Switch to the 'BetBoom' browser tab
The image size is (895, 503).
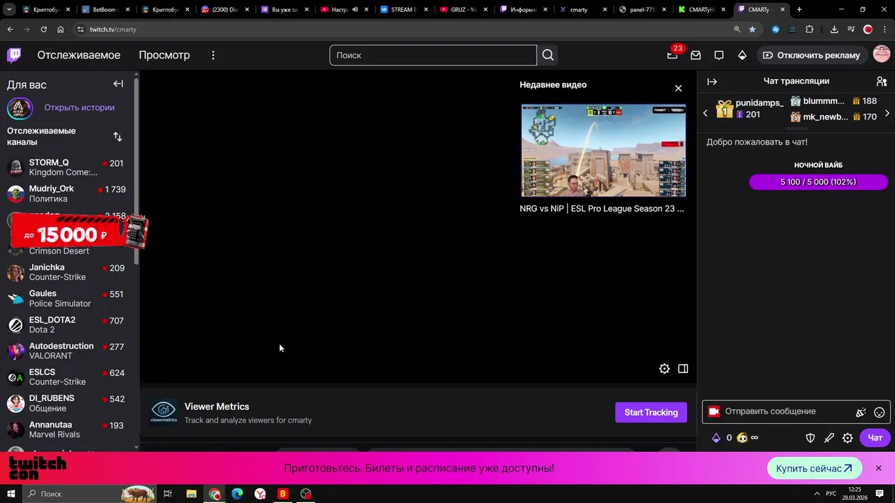pyautogui.click(x=104, y=10)
